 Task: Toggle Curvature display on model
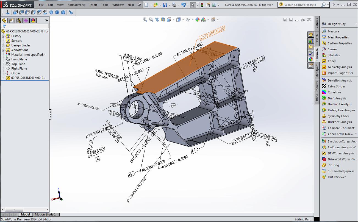(x=334, y=92)
